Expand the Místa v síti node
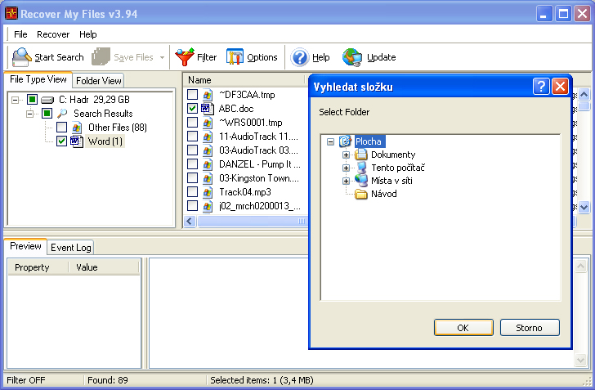This screenshot has width=595, height=390. point(346,181)
